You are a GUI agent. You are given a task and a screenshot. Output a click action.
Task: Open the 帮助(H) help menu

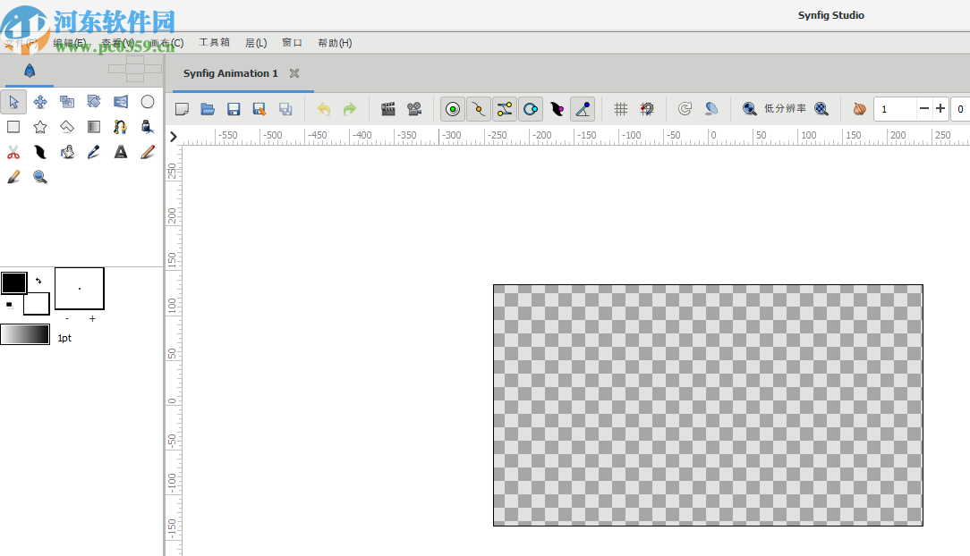tap(335, 42)
